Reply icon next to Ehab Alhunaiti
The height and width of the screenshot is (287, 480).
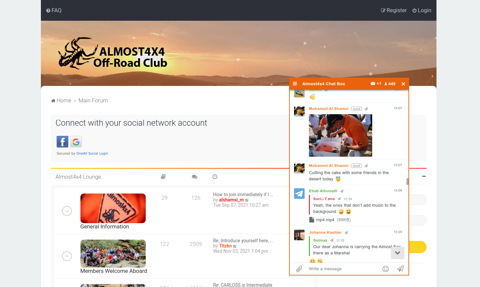tap(342, 191)
